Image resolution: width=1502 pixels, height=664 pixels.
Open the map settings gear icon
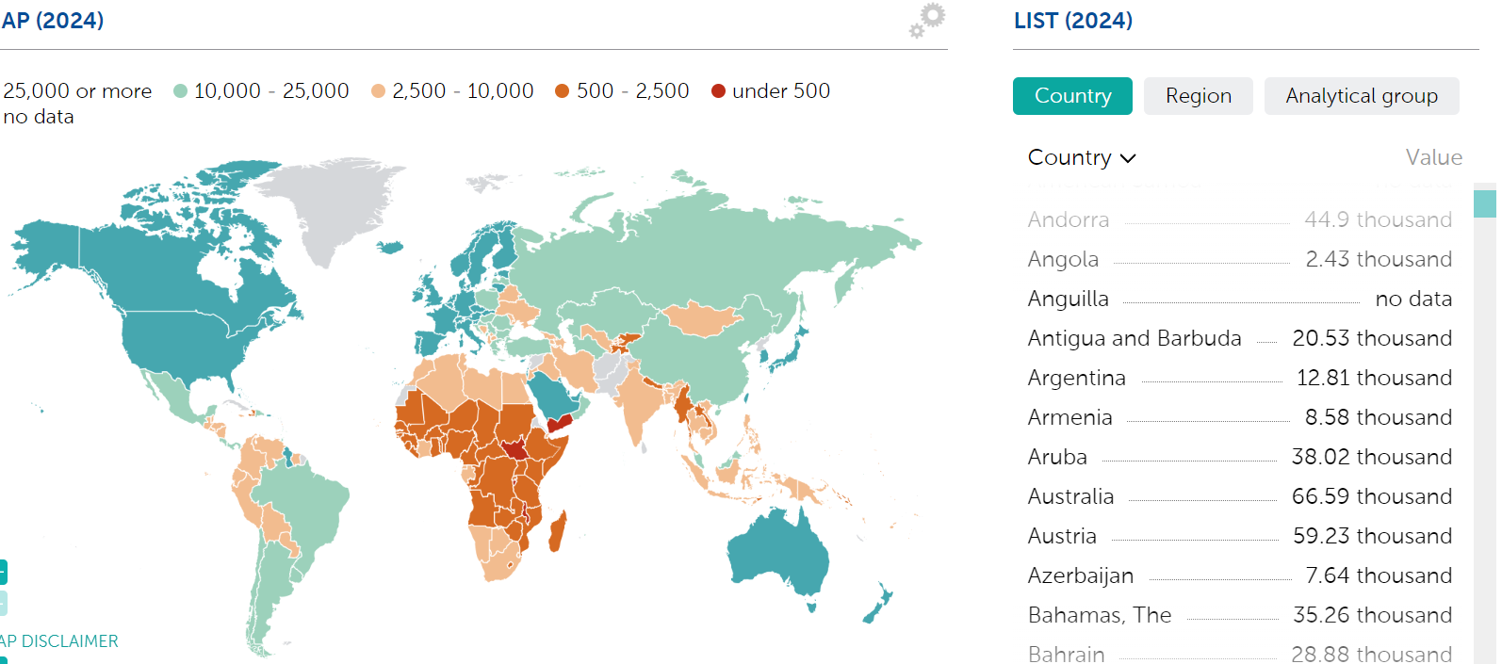[x=928, y=20]
